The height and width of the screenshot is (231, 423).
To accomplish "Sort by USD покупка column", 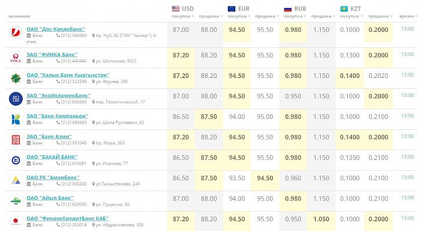I will (x=181, y=16).
